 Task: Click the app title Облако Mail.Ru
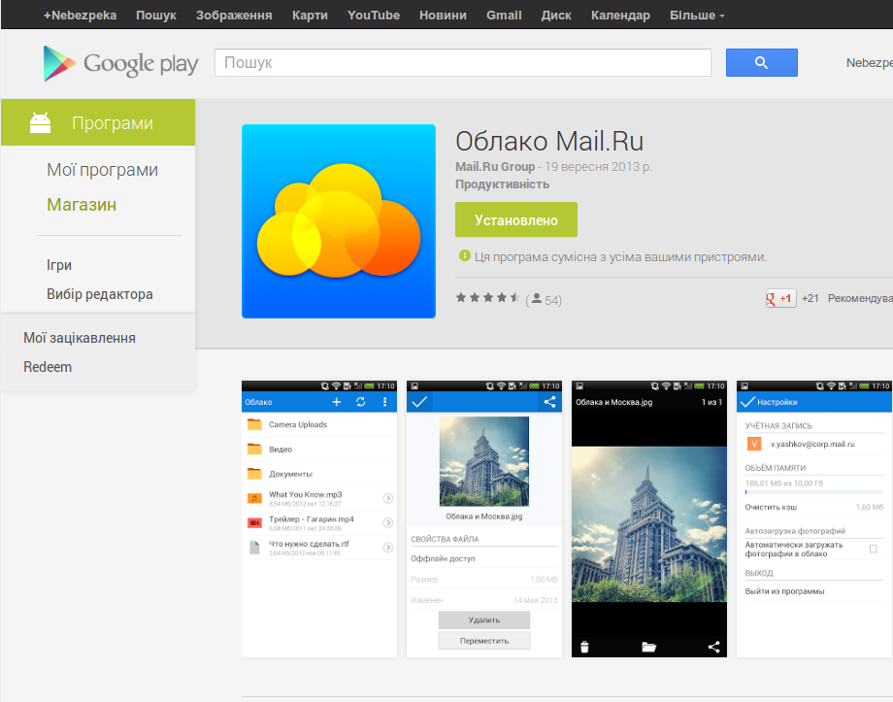pyautogui.click(x=549, y=142)
